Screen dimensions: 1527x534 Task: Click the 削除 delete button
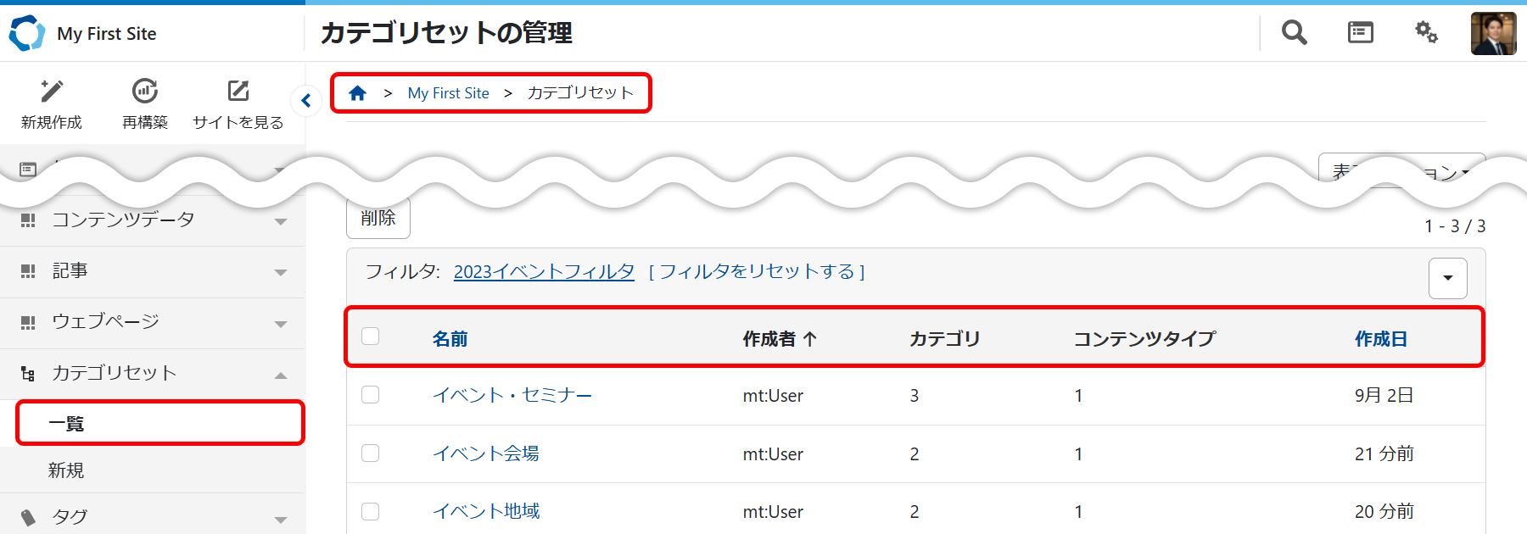coord(378,218)
